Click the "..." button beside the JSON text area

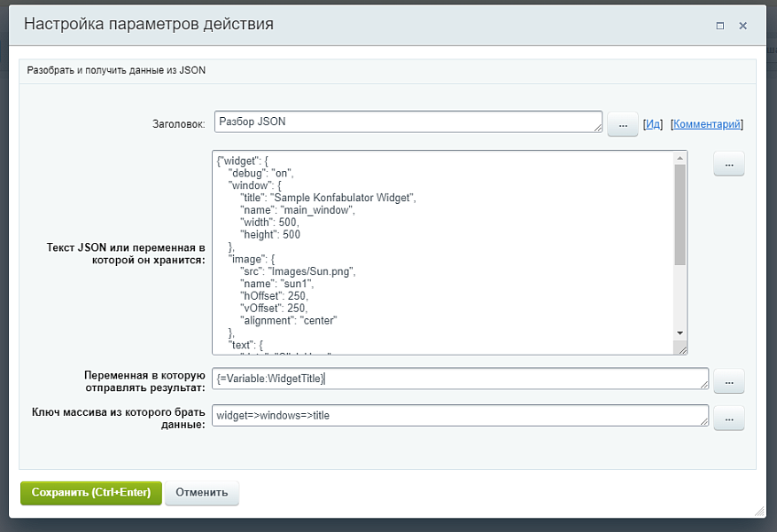[x=728, y=164]
